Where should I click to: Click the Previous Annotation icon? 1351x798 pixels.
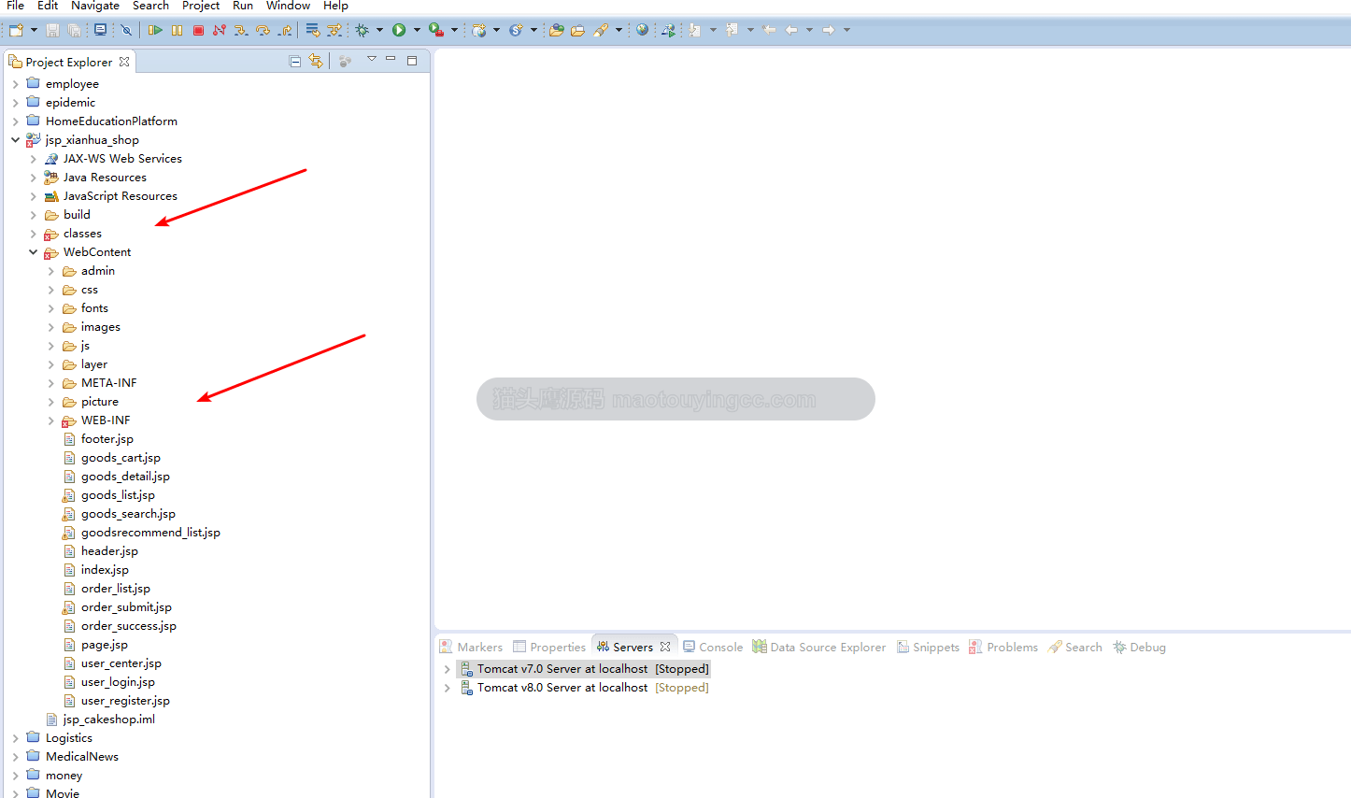tap(732, 30)
